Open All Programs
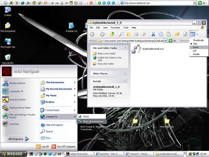 19,139
